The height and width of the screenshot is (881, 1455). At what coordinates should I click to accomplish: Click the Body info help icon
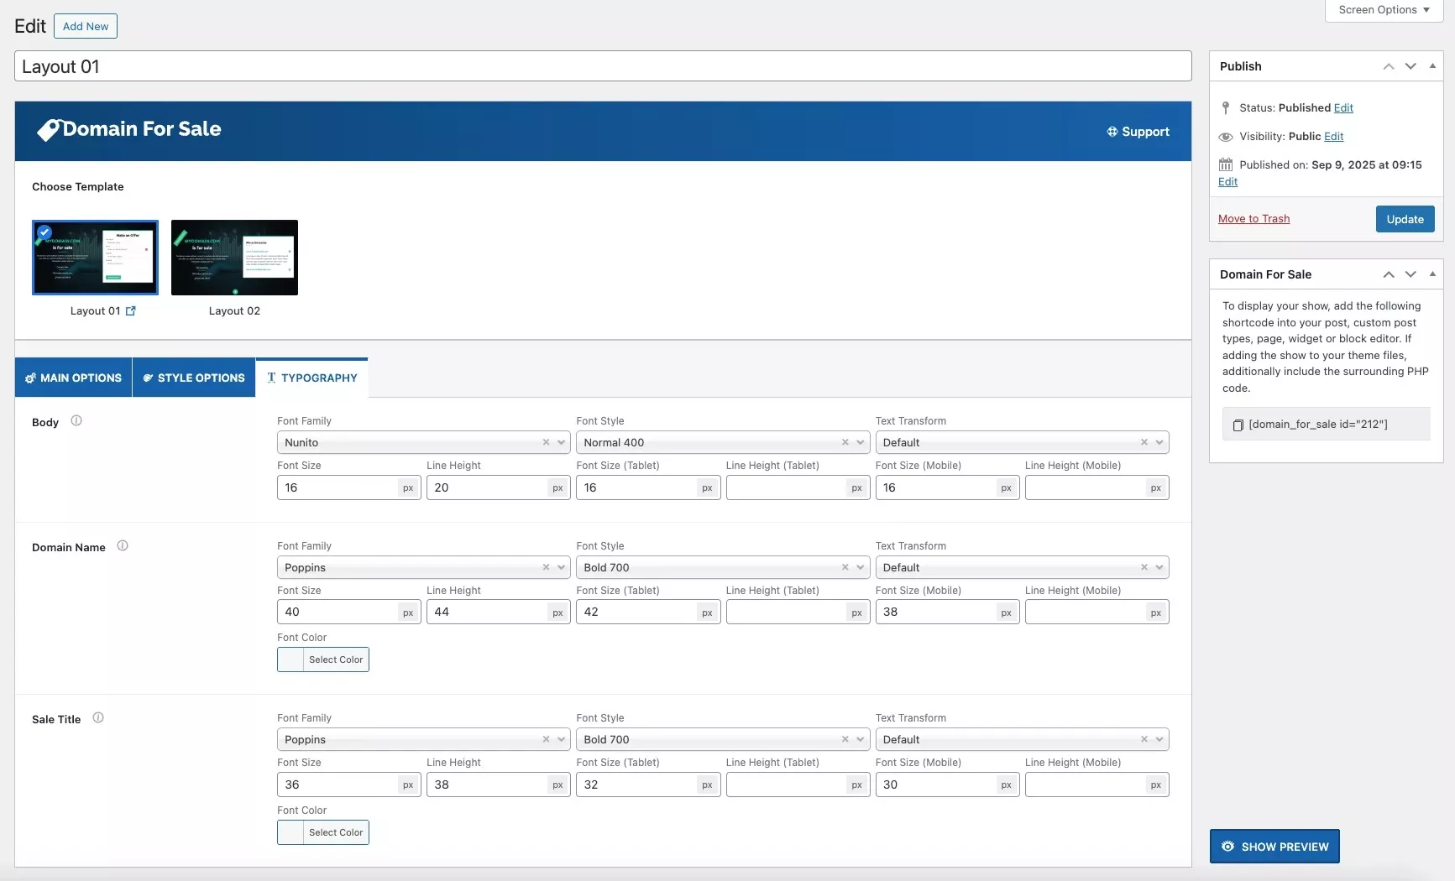coord(76,421)
